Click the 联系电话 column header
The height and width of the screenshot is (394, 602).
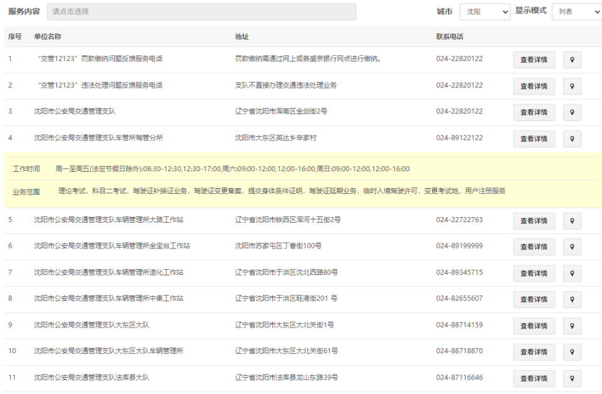coord(450,37)
